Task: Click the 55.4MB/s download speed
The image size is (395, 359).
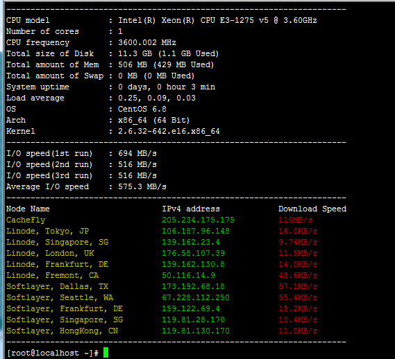Action: pyautogui.click(x=298, y=297)
